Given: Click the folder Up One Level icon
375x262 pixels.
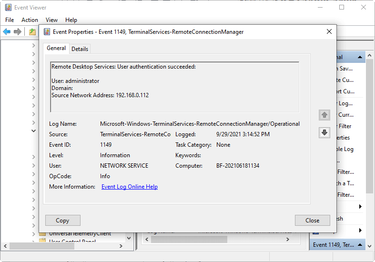Looking at the screenshot, I should [32, 31].
